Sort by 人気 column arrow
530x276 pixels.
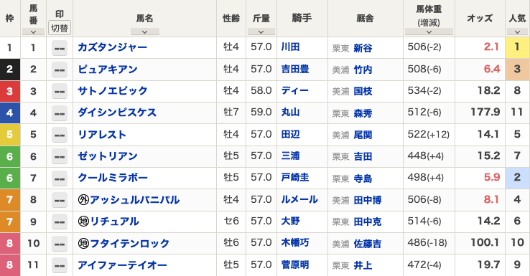[x=517, y=32]
